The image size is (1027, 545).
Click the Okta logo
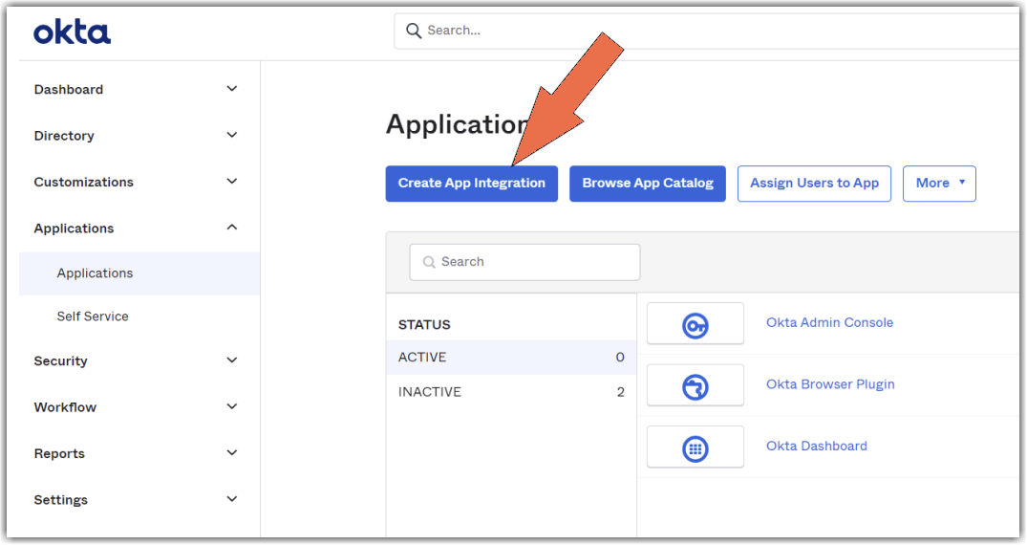point(72,32)
